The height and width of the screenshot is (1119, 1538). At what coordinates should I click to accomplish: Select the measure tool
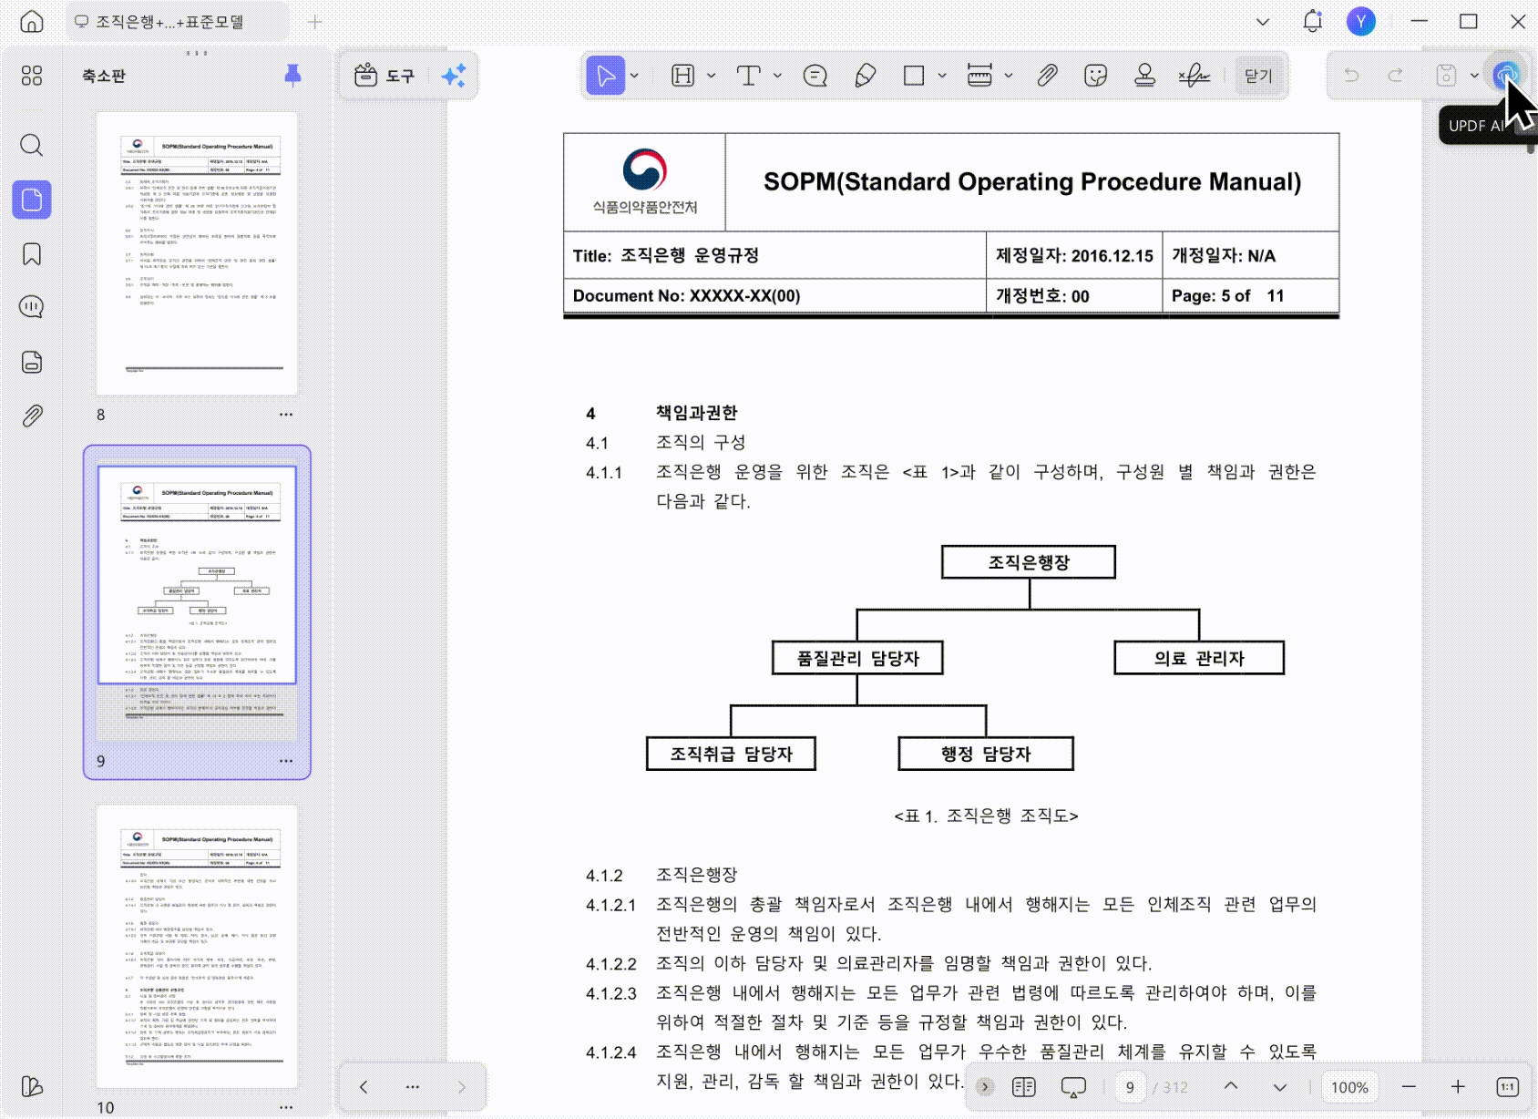pyautogui.click(x=979, y=76)
